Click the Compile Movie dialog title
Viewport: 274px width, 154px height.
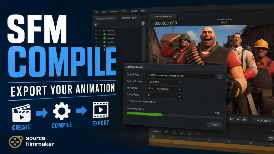(x=135, y=67)
